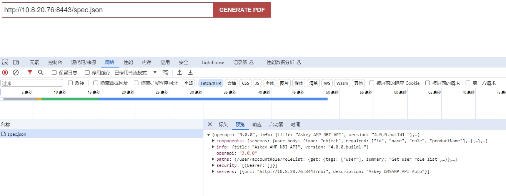Open network search magnifier
The height and width of the screenshot is (196, 506).
click(x=41, y=72)
